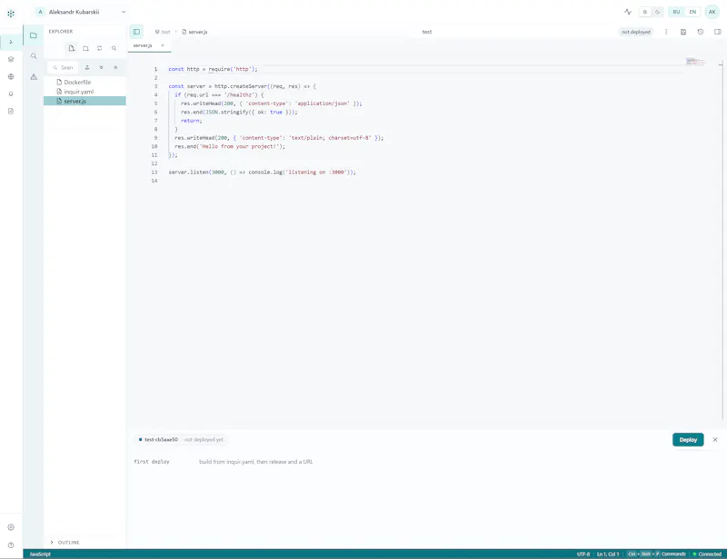Viewport: 727px width, 559px height.
Task: Click the 'Hello from your project!' string
Action: click(x=240, y=146)
